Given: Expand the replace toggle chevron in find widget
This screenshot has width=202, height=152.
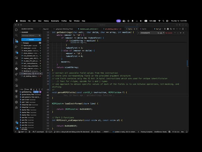Looking at the screenshot, I should 139,33.
